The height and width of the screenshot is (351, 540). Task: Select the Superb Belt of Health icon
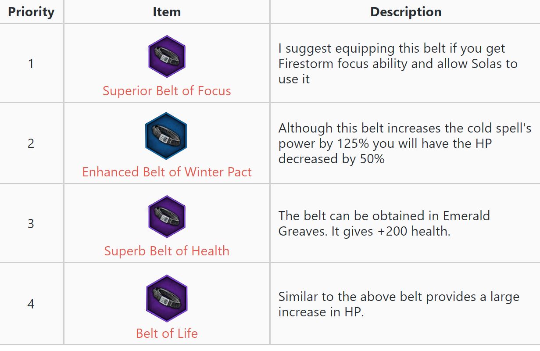point(167,217)
